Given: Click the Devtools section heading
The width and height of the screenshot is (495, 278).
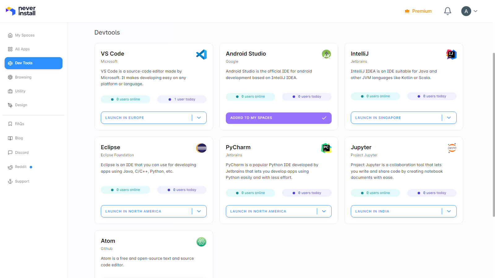Looking at the screenshot, I should point(107,32).
